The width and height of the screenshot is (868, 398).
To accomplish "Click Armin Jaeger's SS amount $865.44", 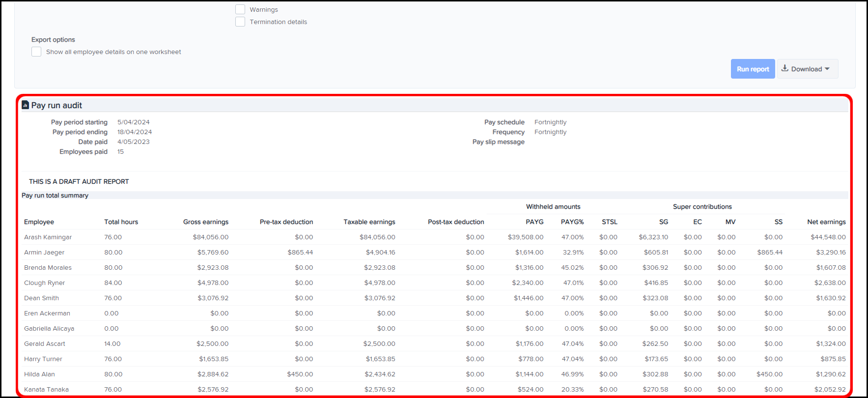I will 770,253.
